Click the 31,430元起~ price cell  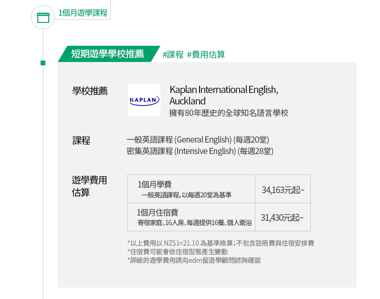coord(283,217)
